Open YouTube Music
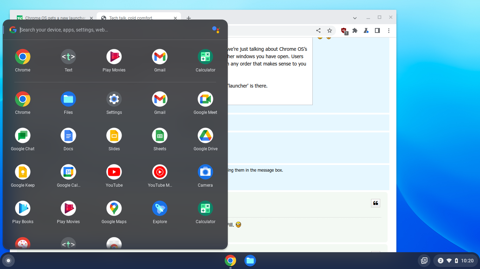 tap(160, 176)
